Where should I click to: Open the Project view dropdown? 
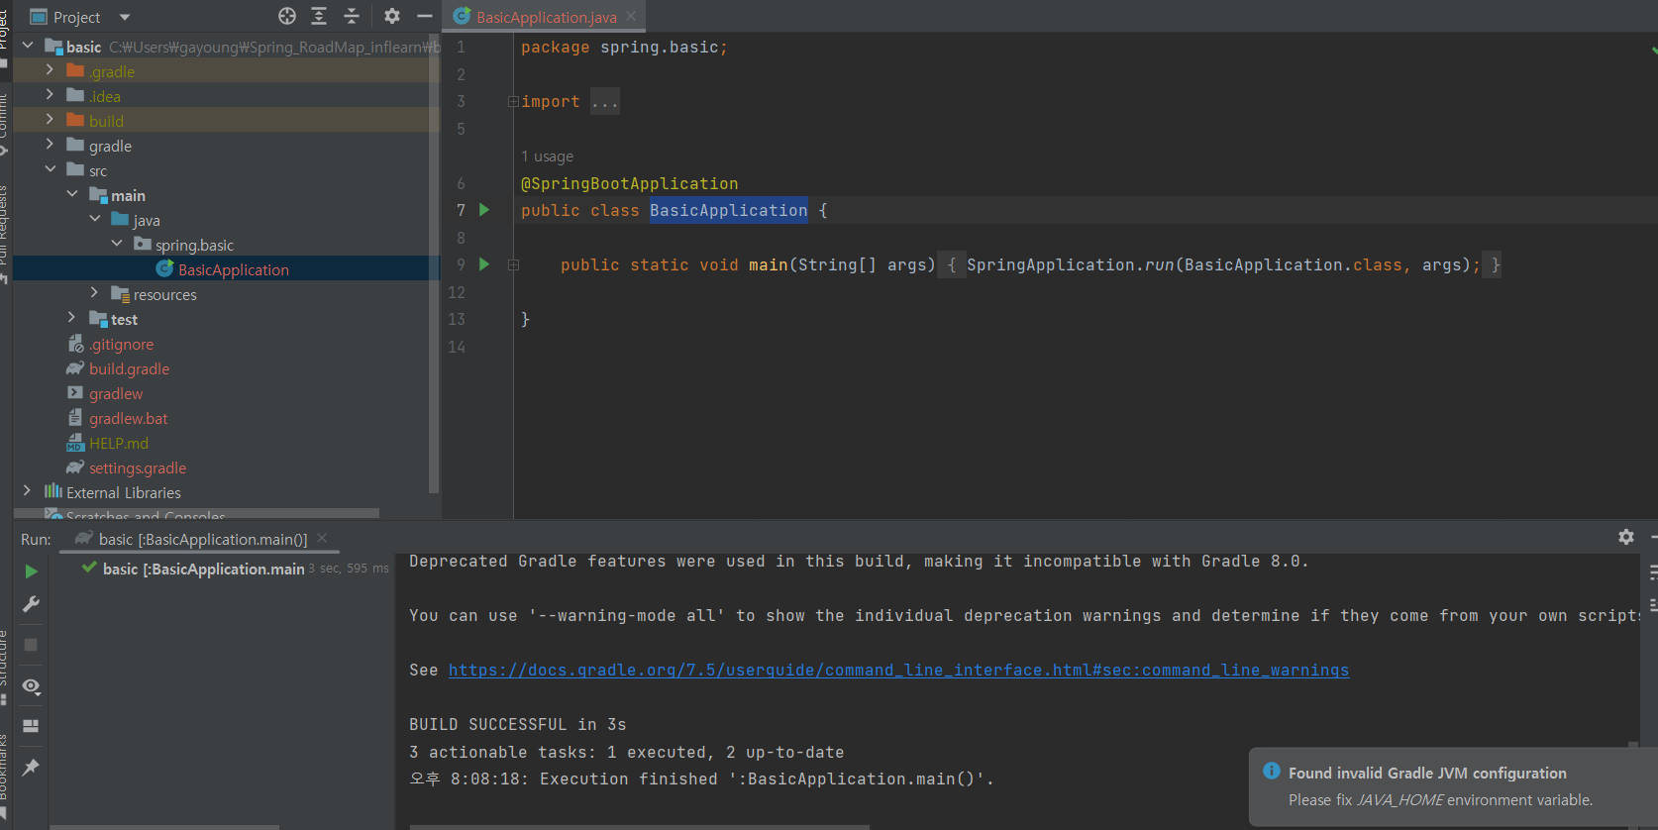[125, 17]
